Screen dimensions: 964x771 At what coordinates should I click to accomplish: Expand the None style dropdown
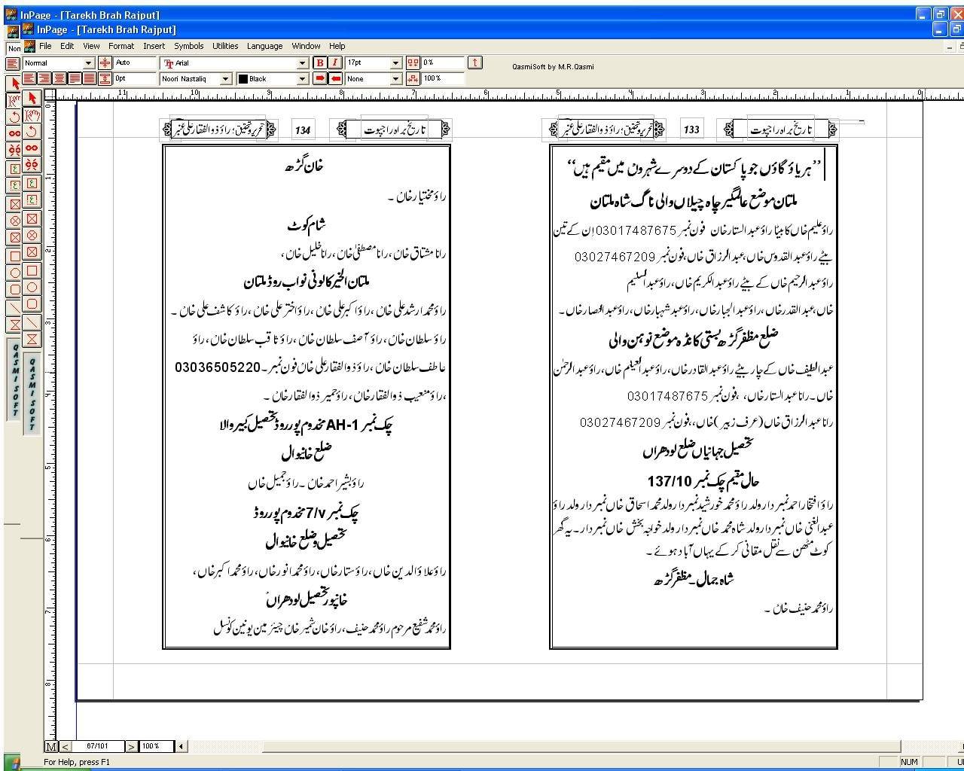[396, 78]
